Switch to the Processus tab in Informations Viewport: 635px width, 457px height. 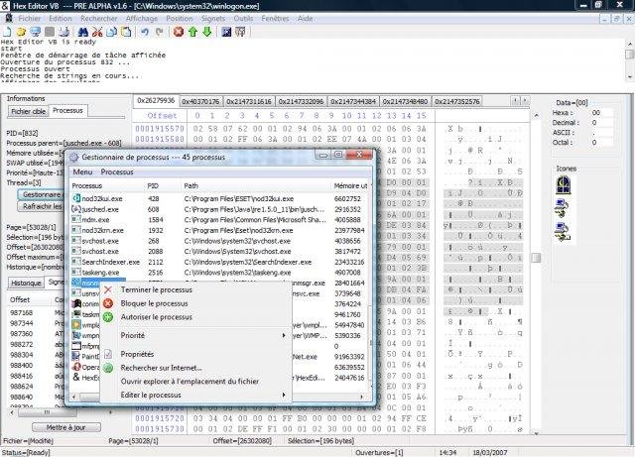click(x=67, y=110)
